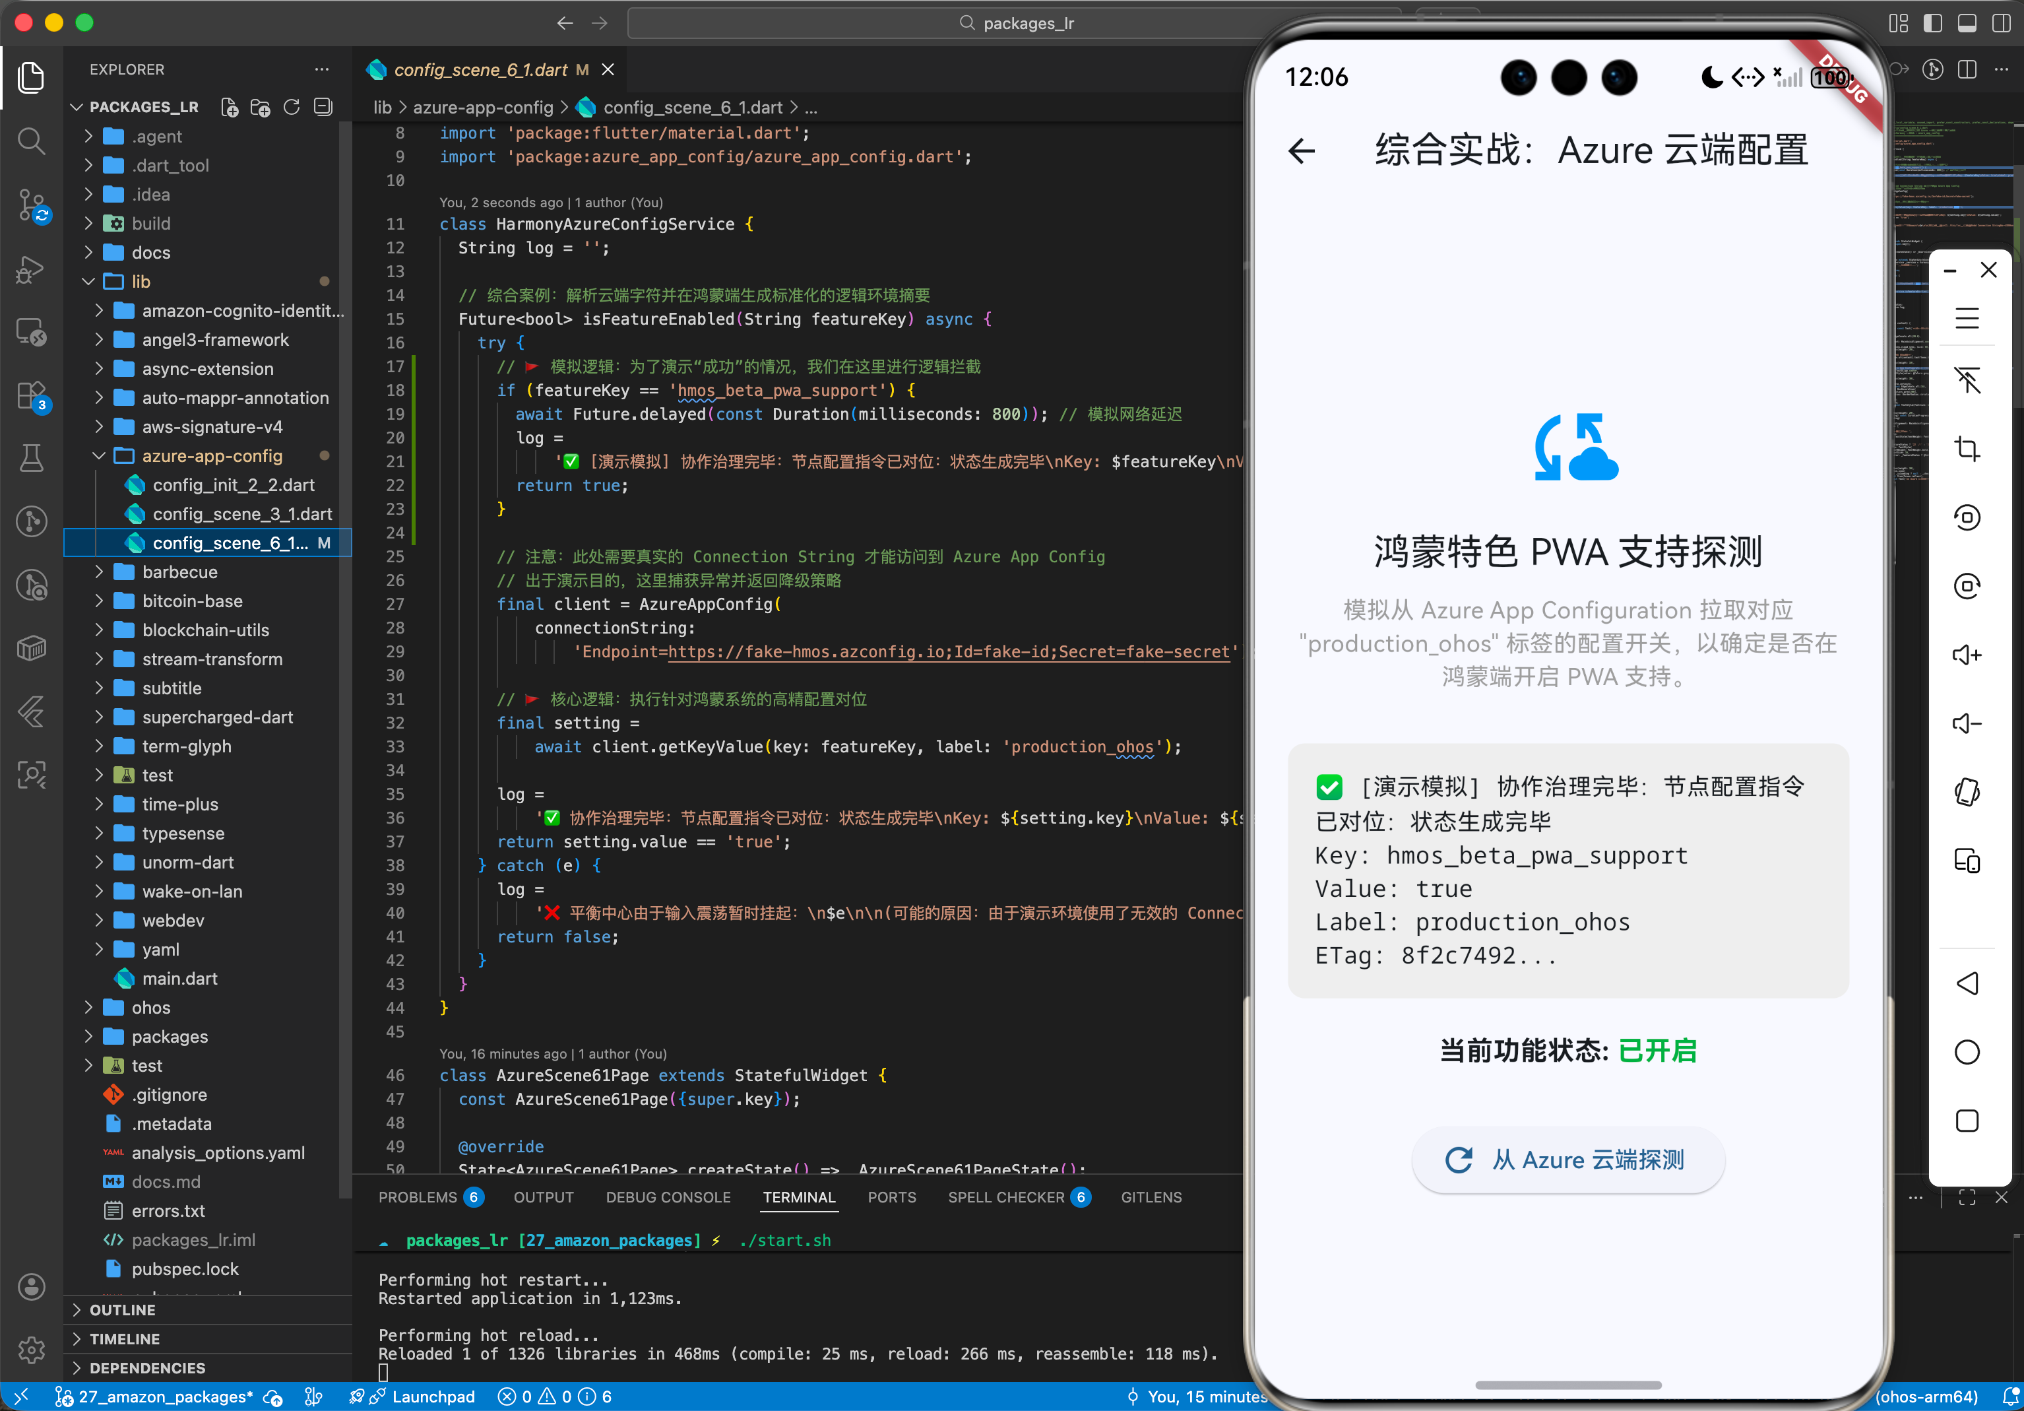The image size is (2024, 1411).
Task: Tap the 从 Azure 云端探测 button
Action: point(1568,1160)
